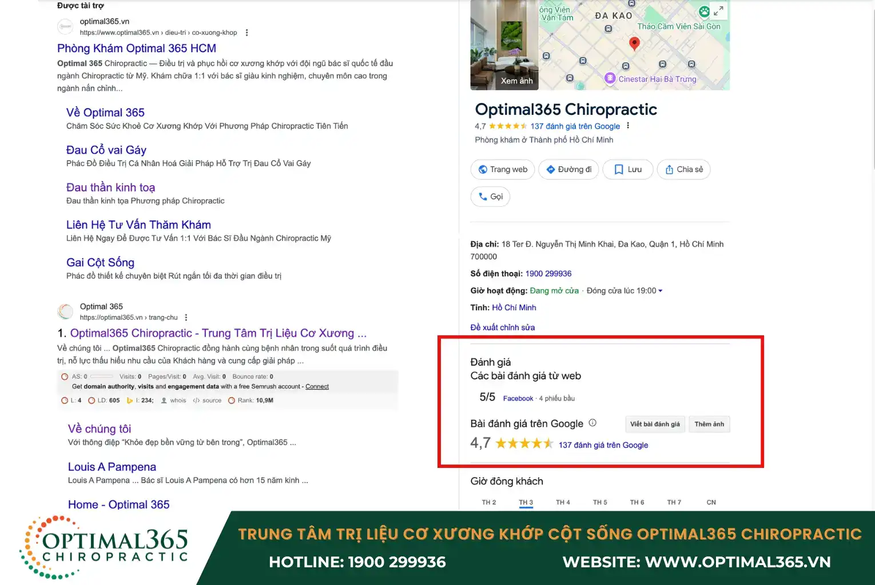Image resolution: width=875 pixels, height=585 pixels.
Task: Open the Đề xuất chỉnh sửa link
Action: 503,327
